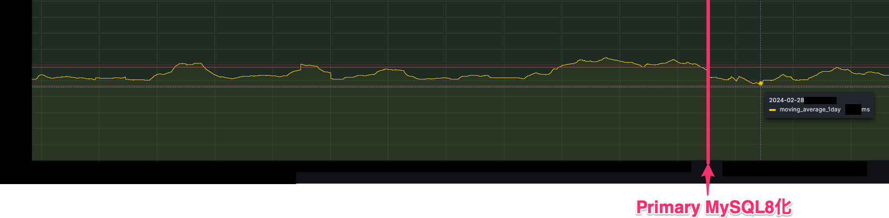Click the redacted time beside the tooltip date
889x218 pixels.
pos(820,100)
